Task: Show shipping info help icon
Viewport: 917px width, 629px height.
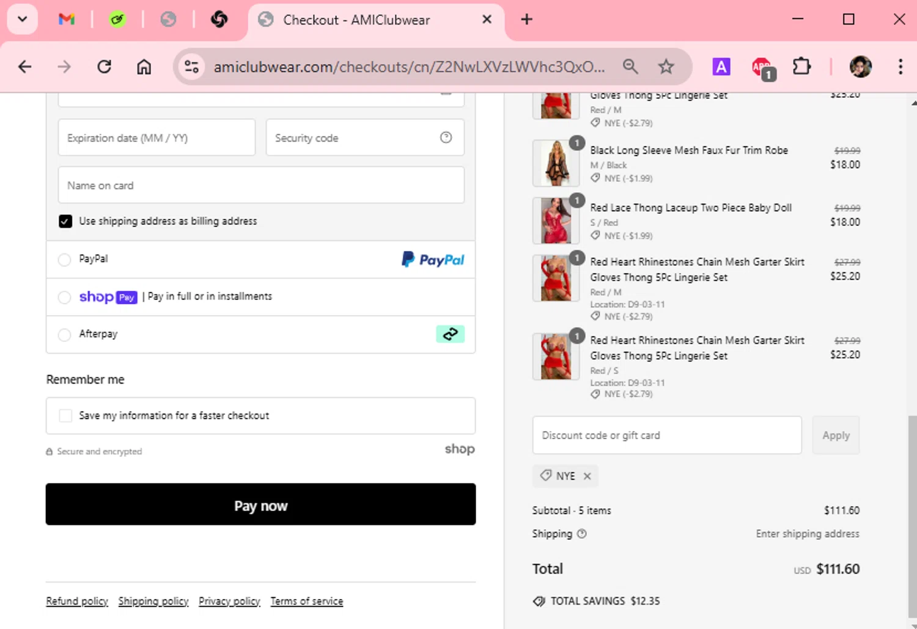Action: pyautogui.click(x=582, y=534)
